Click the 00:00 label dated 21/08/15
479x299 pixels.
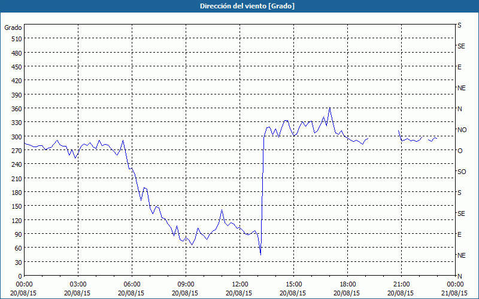[x=455, y=285]
